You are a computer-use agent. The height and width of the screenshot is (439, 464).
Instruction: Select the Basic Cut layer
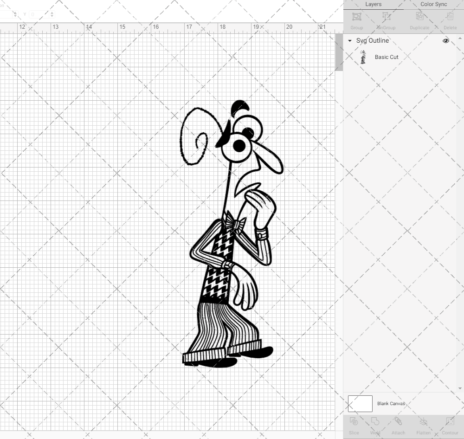[387, 57]
